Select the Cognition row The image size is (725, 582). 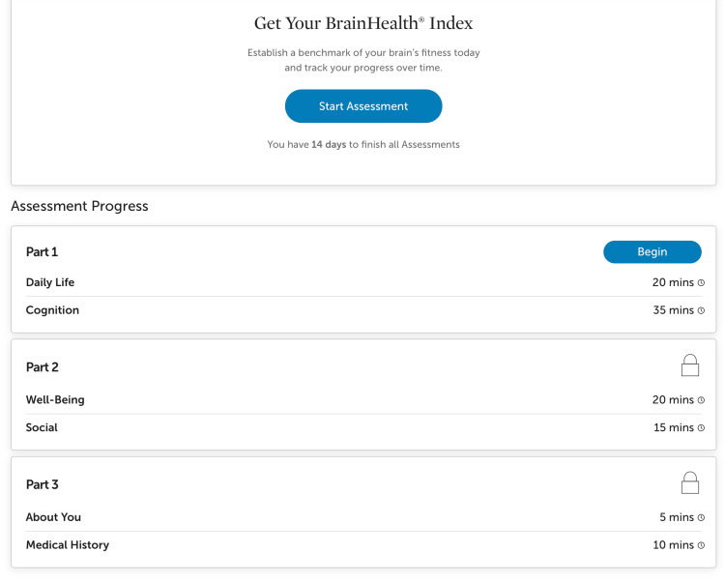[x=365, y=310]
